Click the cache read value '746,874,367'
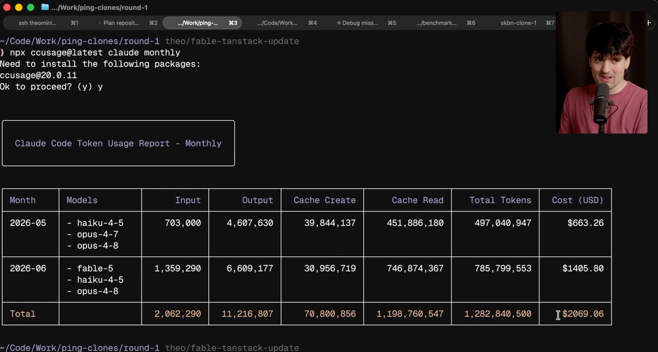658x352 pixels. click(415, 269)
